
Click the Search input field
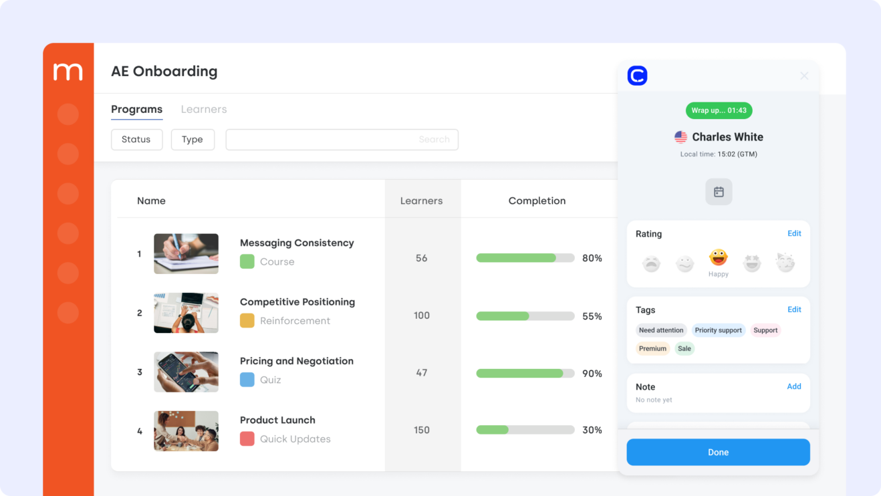[x=342, y=139]
